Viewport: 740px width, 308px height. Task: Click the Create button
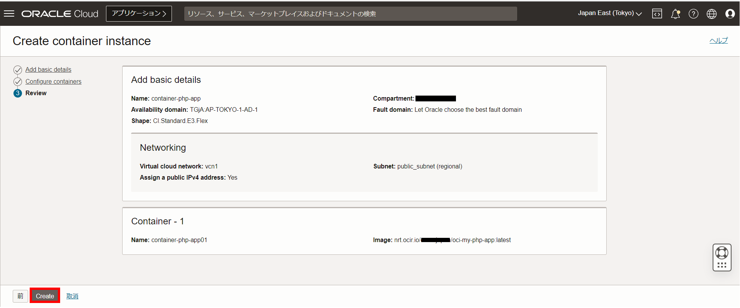45,296
